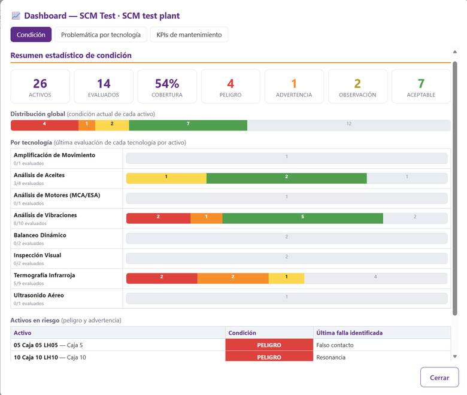Click red segment in Termografía Infrarroja bar
This screenshot has width=467, height=395.
pos(162,278)
